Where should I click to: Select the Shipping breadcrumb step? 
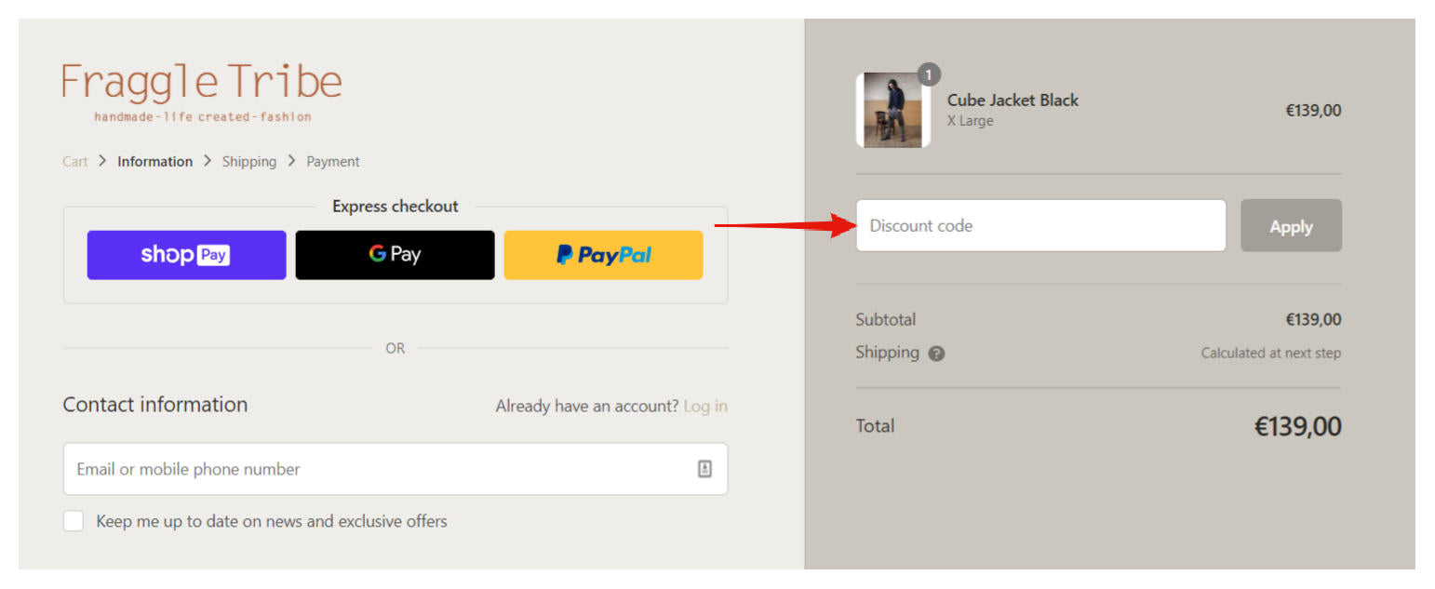[248, 162]
